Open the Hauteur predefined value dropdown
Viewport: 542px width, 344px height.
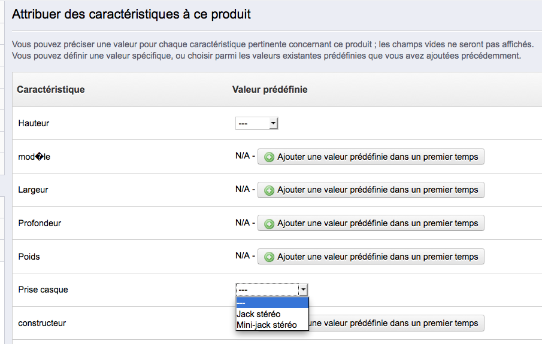tap(256, 124)
